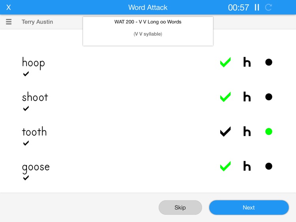This screenshot has width=296, height=222.
Task: Select the h icon for goose
Action: [x=247, y=166]
